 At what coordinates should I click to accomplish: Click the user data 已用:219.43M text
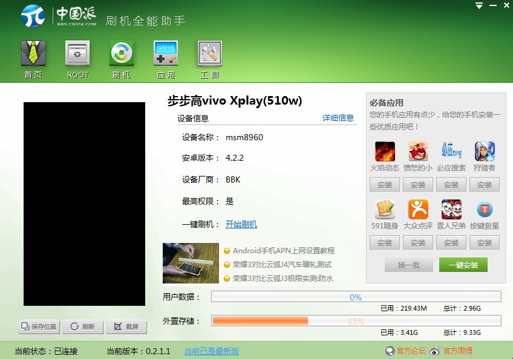click(404, 308)
